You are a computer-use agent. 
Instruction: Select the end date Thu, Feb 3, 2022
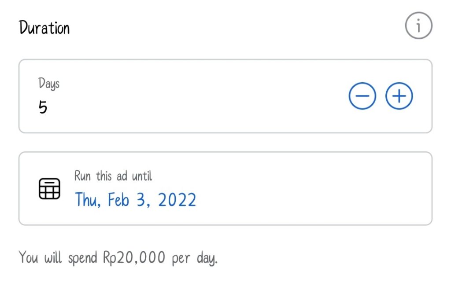(x=136, y=200)
